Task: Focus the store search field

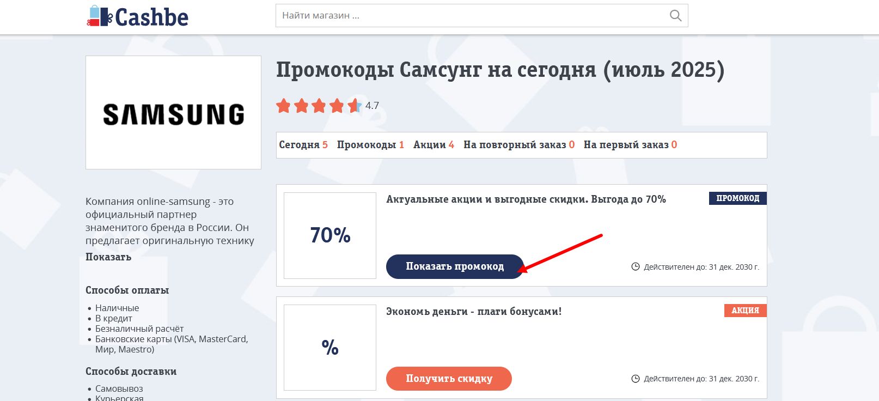Action: [x=481, y=16]
